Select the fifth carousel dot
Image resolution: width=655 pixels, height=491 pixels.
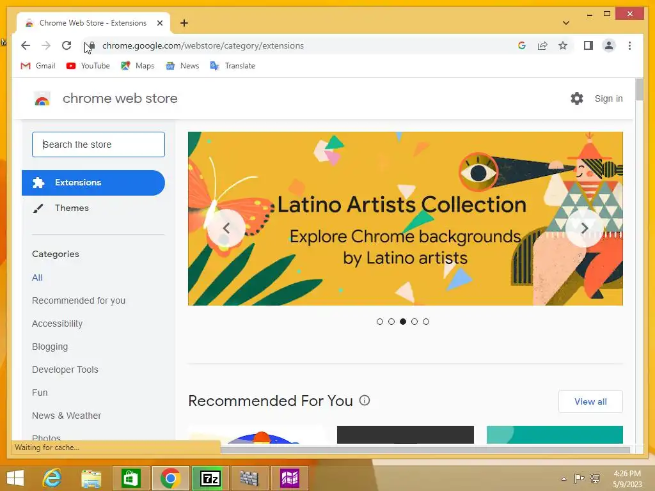pos(425,322)
